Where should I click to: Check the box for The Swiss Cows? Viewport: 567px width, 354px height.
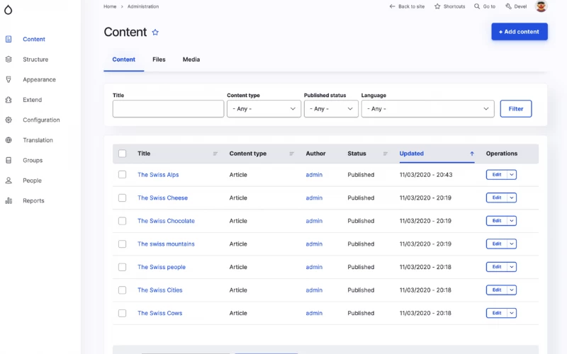click(x=122, y=313)
